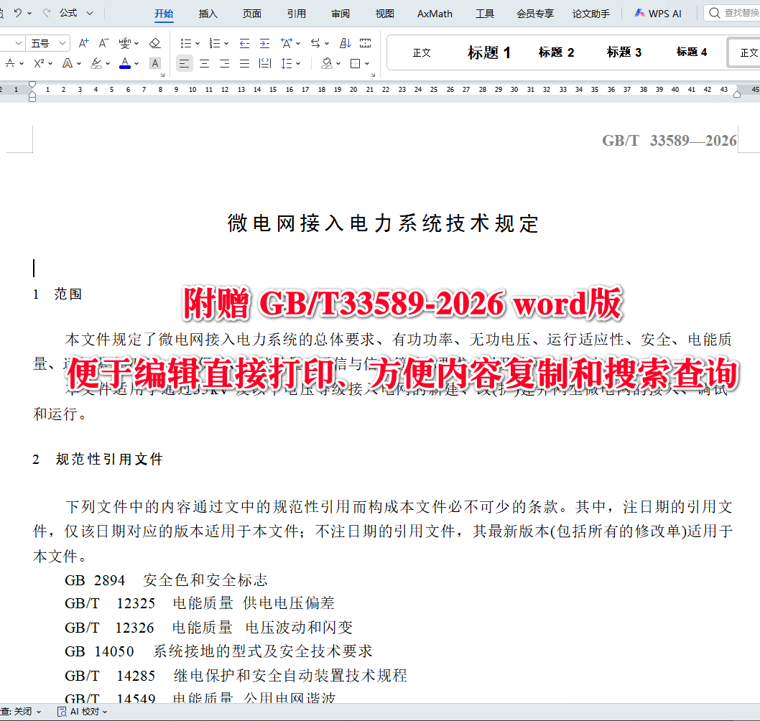Click the right indent marker on ruler
This screenshot has width=760, height=721.
tap(737, 94)
